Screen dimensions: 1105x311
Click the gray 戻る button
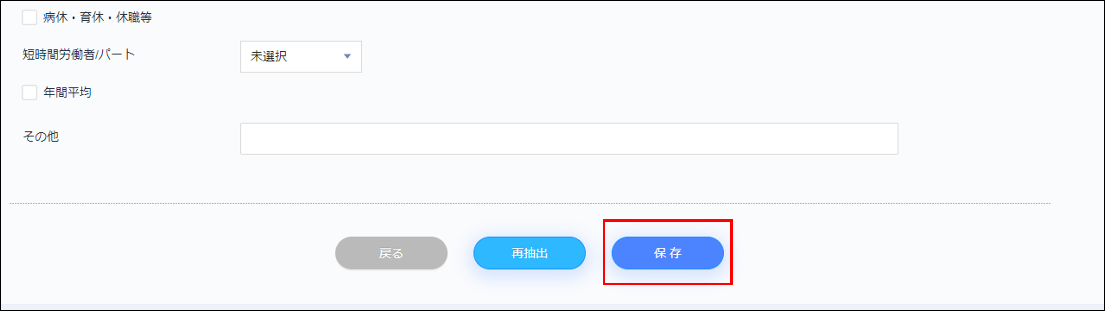(x=391, y=253)
